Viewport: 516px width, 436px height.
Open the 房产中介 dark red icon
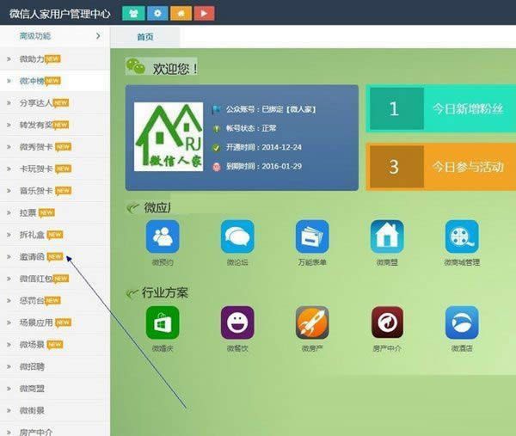pos(387,322)
